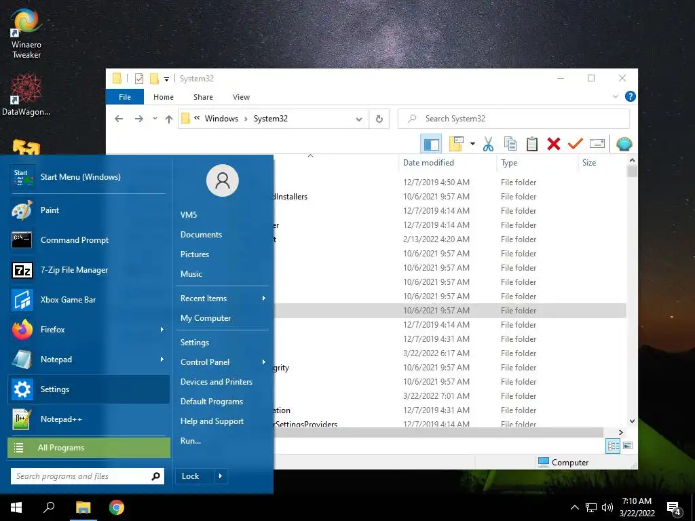This screenshot has height=521, width=695.
Task: Open the File ribbon tab
Action: tap(125, 97)
